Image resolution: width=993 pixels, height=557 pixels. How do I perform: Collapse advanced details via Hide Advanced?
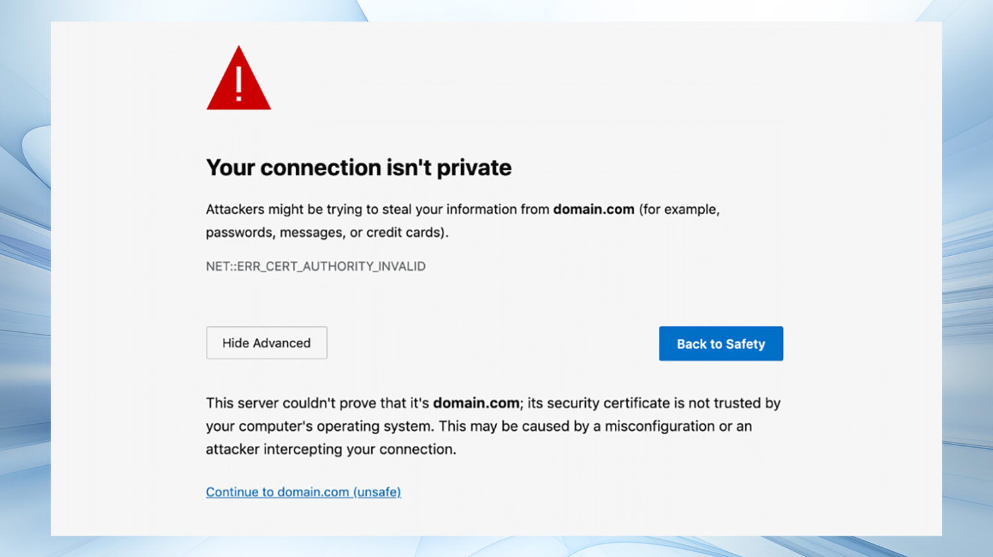coord(266,342)
